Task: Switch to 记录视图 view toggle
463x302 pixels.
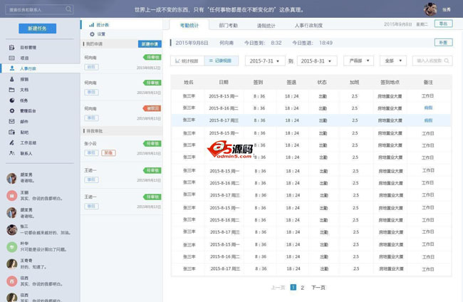Action: click(x=221, y=61)
